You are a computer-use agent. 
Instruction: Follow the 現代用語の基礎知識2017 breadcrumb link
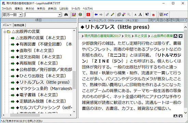click(x=103, y=36)
